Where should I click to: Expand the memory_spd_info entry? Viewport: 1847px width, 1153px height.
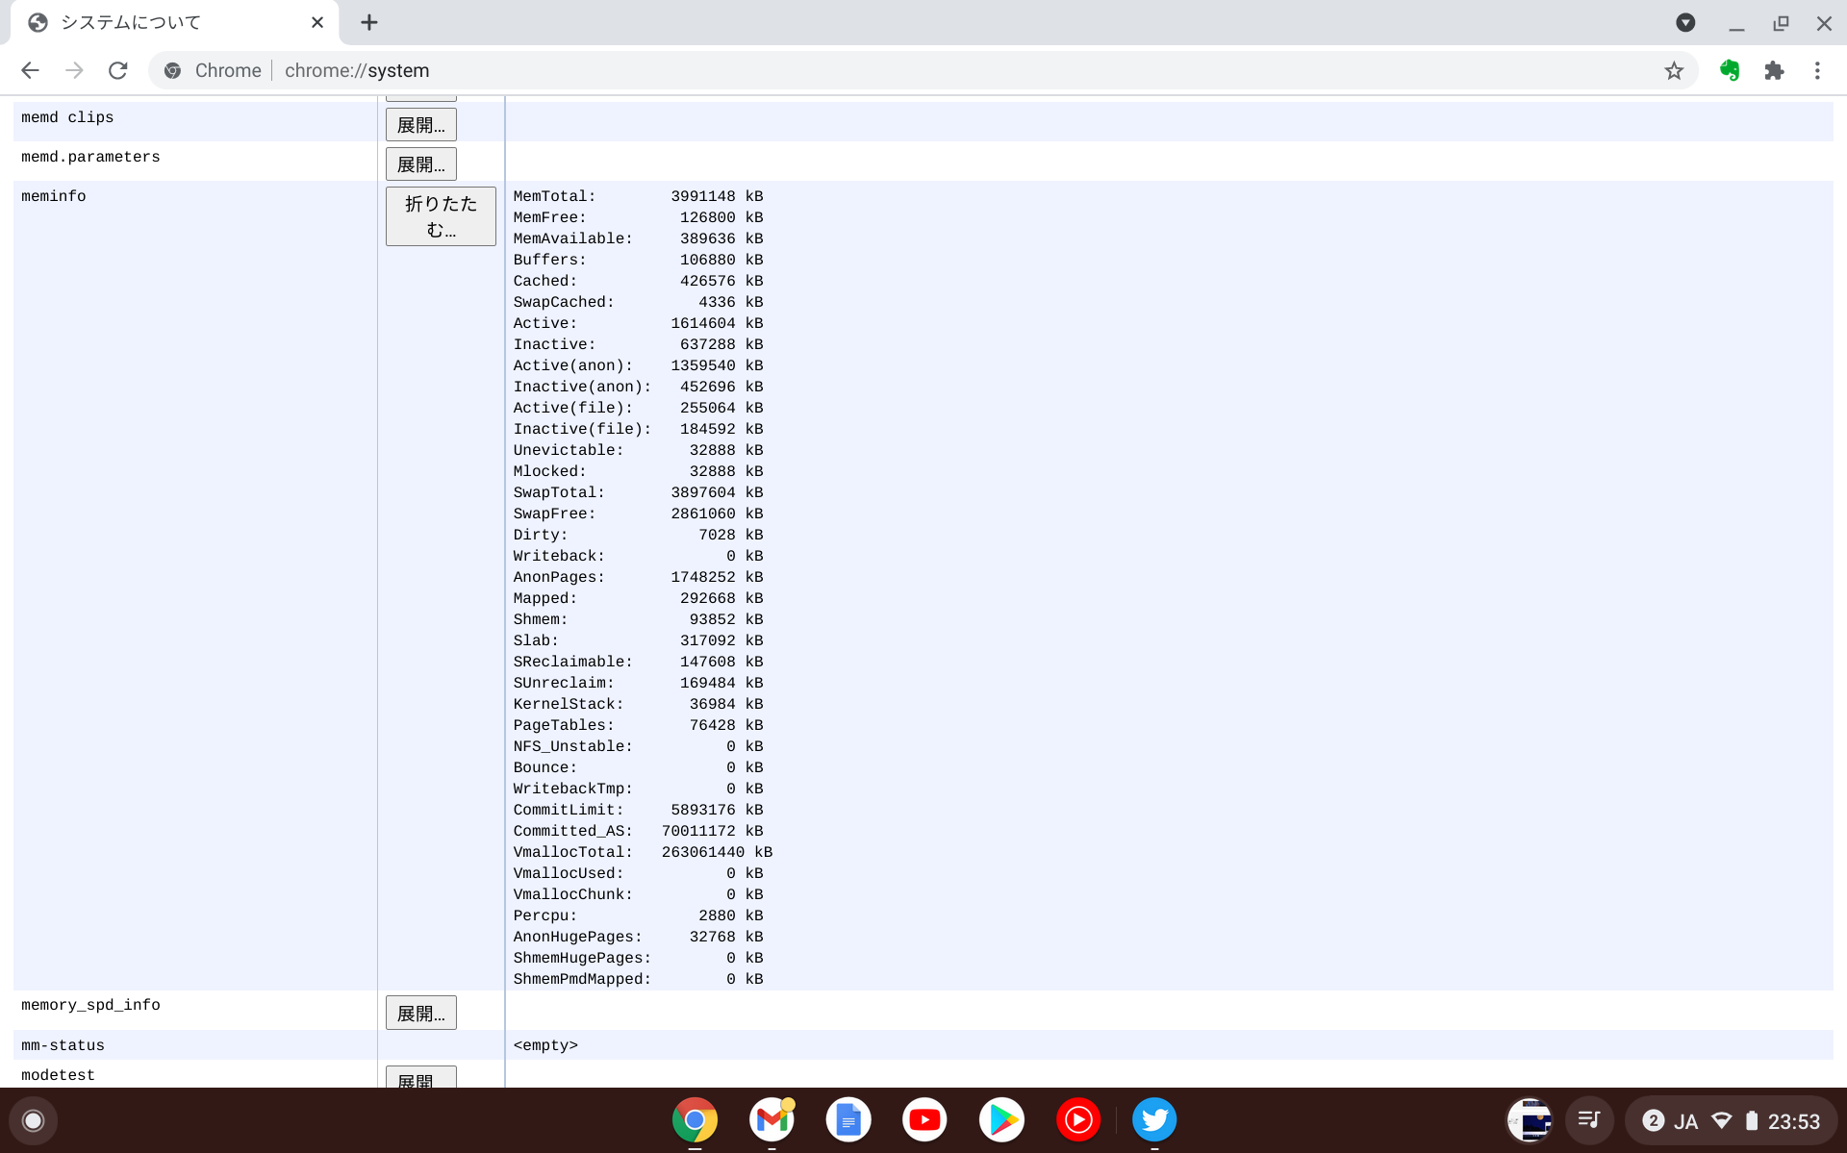pyautogui.click(x=420, y=1012)
